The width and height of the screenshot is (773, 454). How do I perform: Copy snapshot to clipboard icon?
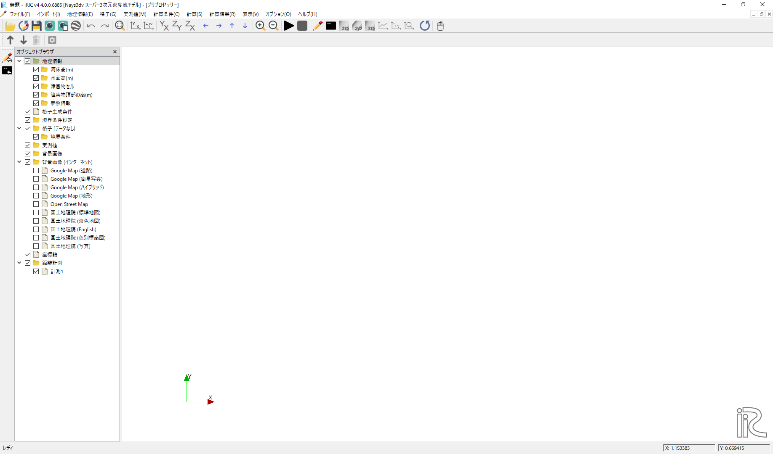63,26
